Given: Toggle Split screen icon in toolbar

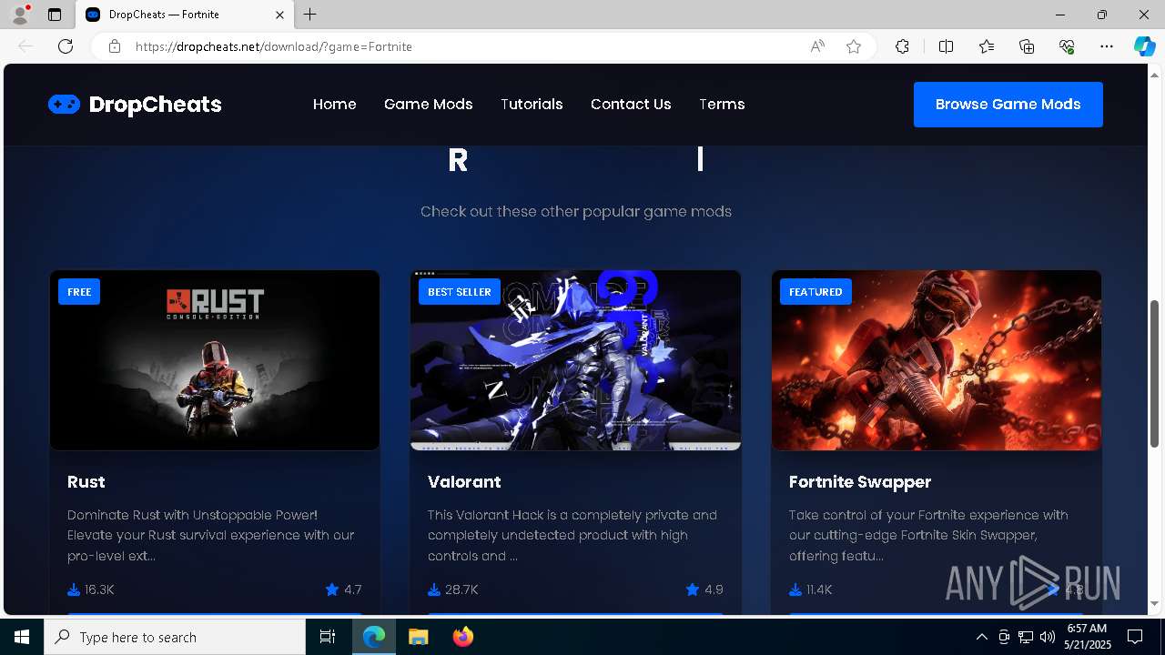Looking at the screenshot, I should coord(946,46).
